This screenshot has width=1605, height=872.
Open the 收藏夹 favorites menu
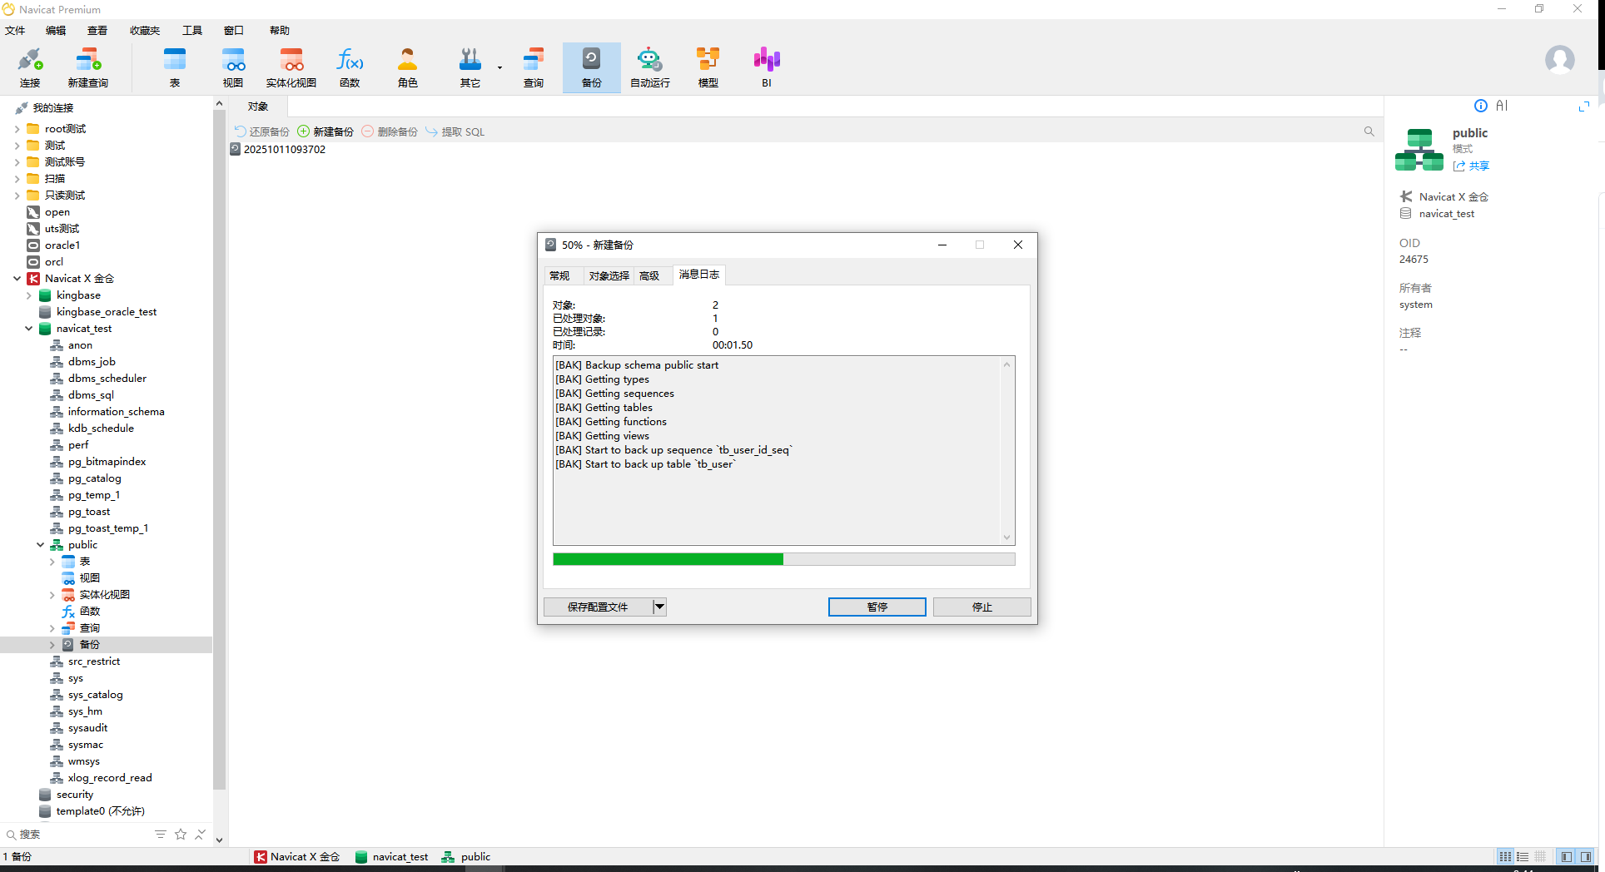click(144, 31)
